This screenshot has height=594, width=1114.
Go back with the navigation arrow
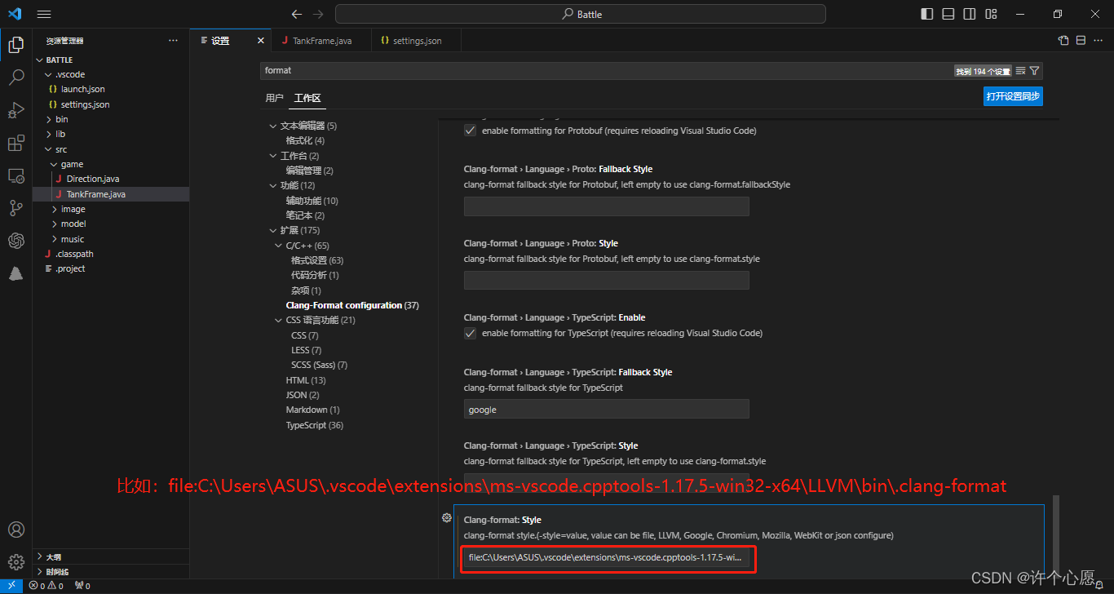pyautogui.click(x=297, y=14)
